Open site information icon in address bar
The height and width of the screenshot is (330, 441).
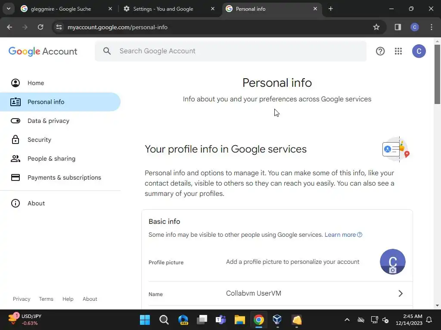coord(59,27)
